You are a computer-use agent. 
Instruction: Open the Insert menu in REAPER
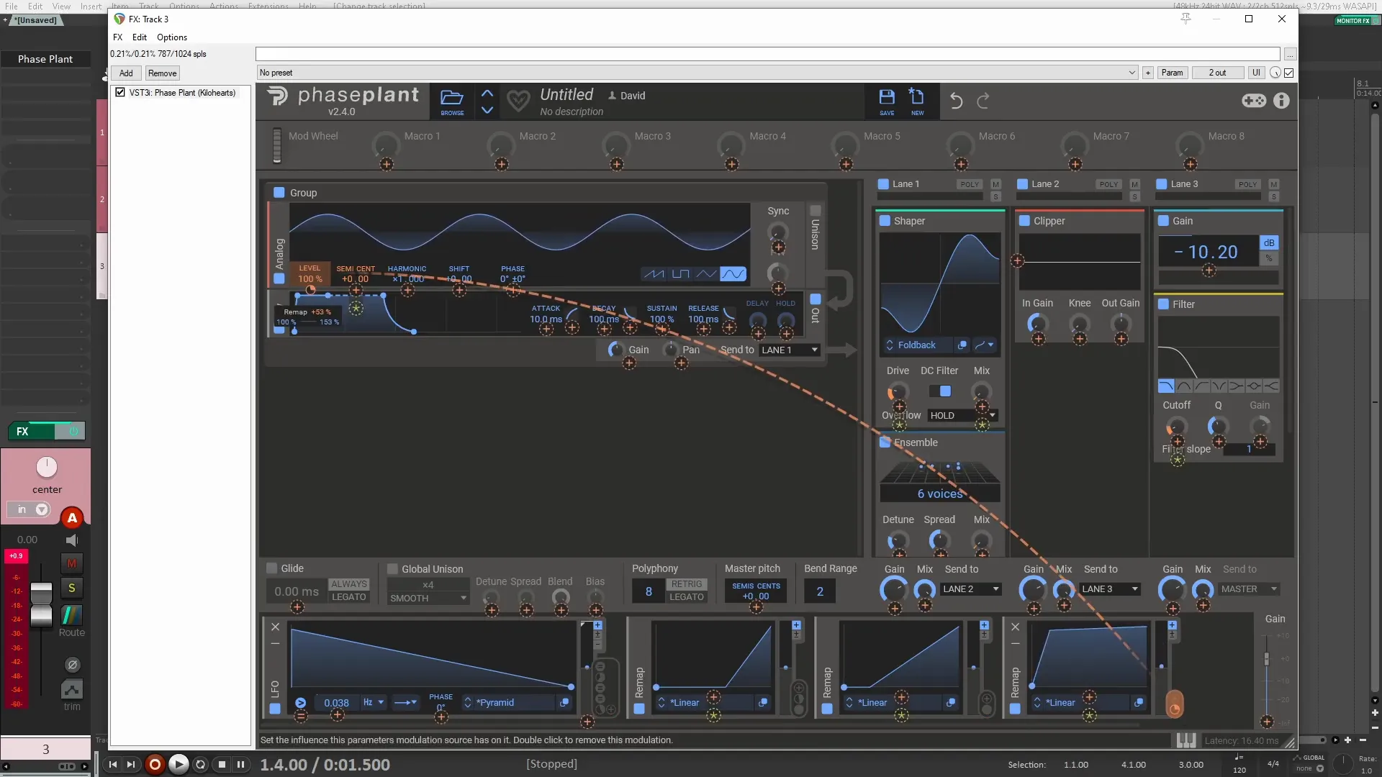point(91,6)
